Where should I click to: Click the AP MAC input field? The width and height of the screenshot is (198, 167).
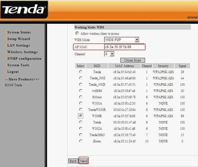click(124, 47)
